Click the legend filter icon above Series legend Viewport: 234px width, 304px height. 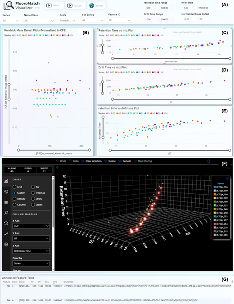tap(227, 179)
